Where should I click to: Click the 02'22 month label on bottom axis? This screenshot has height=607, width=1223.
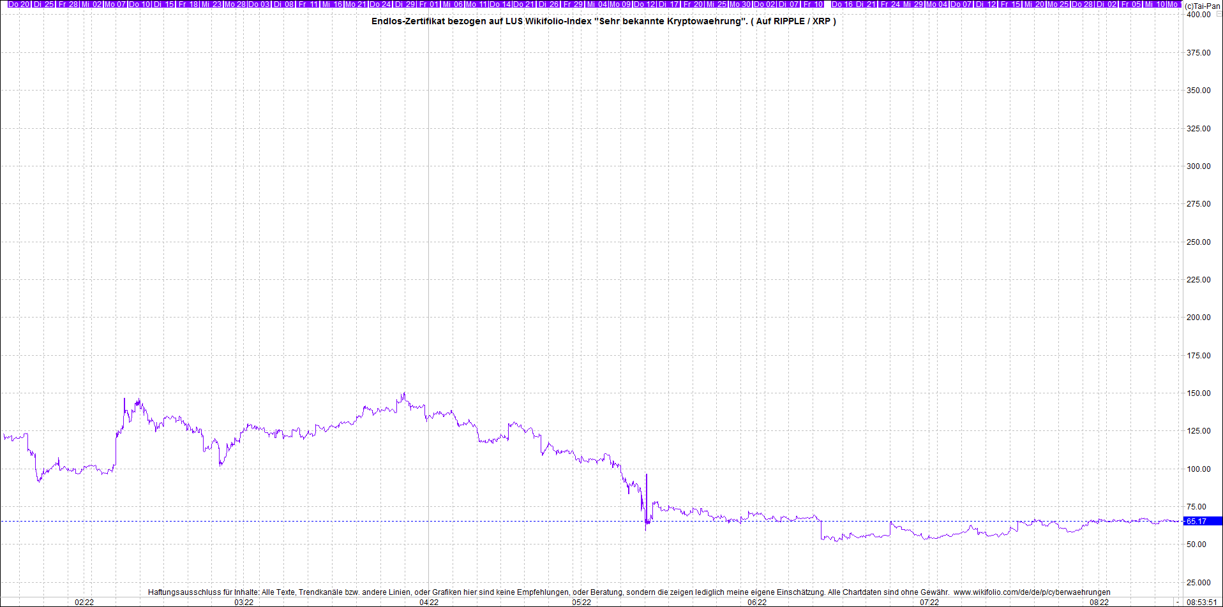84,602
